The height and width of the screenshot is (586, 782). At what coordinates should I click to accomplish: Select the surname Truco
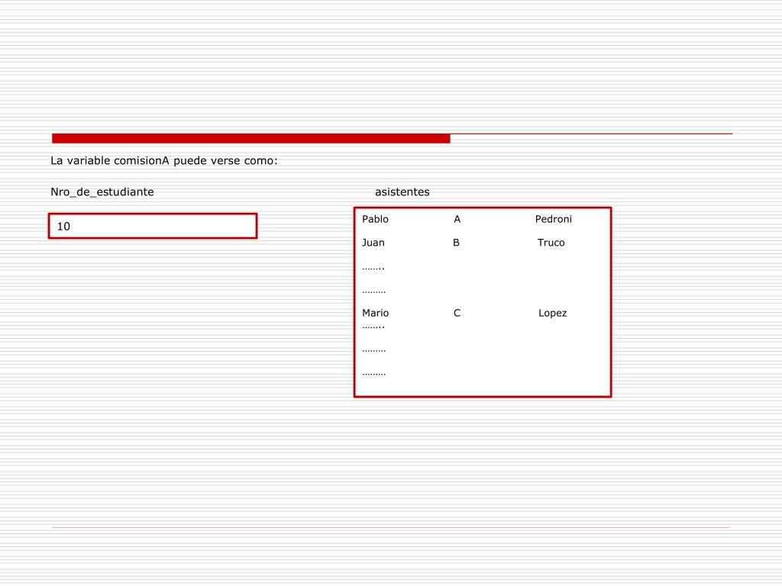(x=551, y=243)
